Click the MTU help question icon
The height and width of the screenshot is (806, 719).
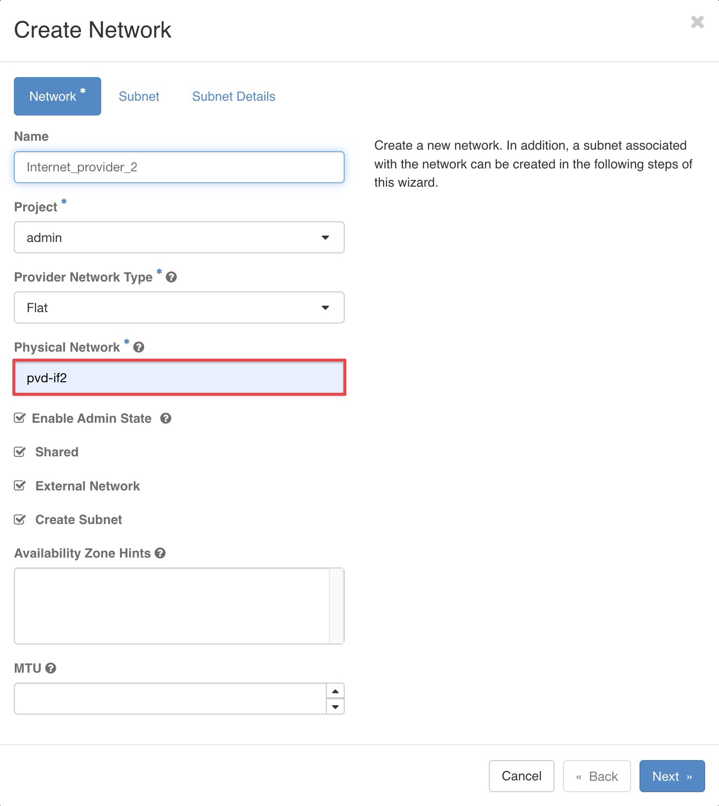(50, 668)
